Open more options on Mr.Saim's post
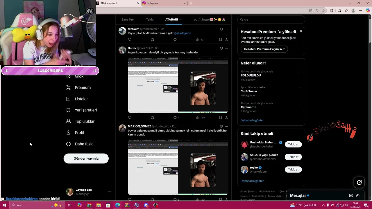This screenshot has height=209, width=372. [226, 29]
